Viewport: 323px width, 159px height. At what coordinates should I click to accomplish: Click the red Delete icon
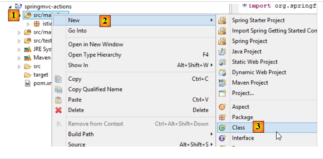point(59,110)
